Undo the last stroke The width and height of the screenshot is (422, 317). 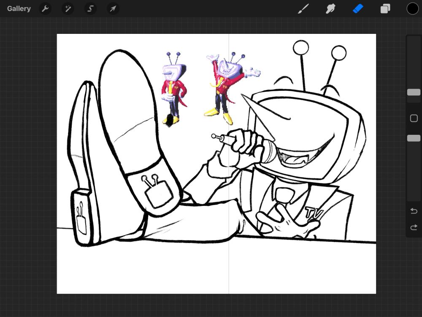[x=414, y=211]
